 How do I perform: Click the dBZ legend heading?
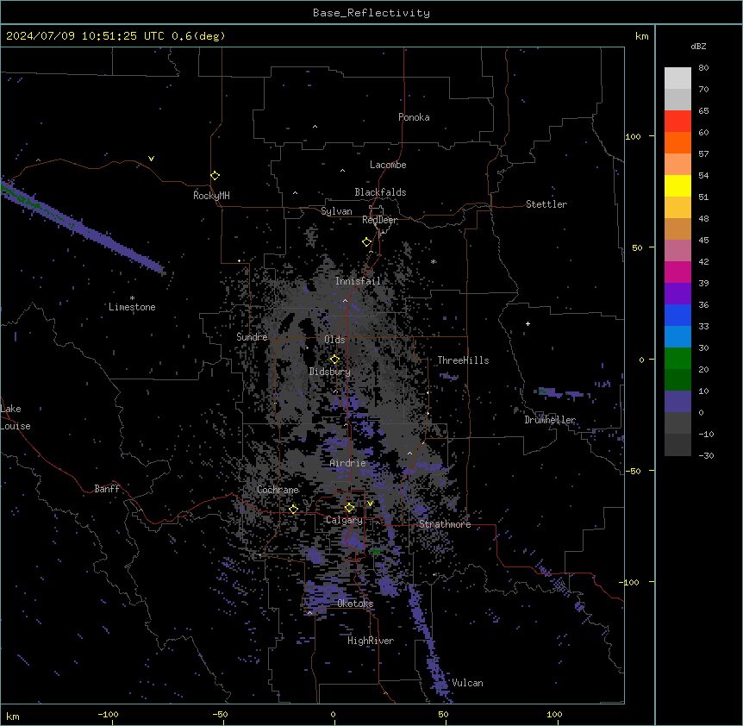click(698, 46)
